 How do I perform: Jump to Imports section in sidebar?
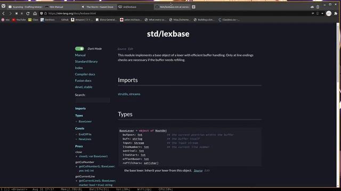click(x=80, y=108)
